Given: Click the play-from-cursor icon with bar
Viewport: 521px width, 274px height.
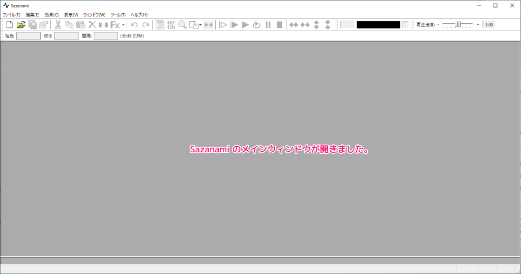Looking at the screenshot, I should pyautogui.click(x=234, y=25).
